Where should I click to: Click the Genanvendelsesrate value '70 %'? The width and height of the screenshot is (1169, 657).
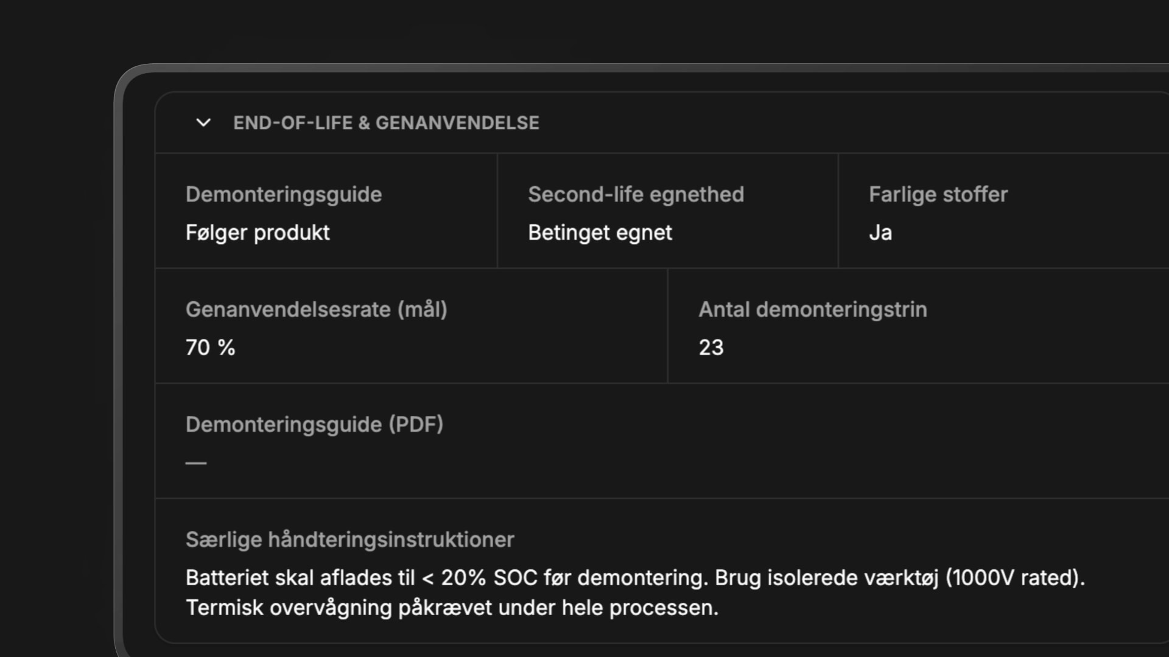209,347
